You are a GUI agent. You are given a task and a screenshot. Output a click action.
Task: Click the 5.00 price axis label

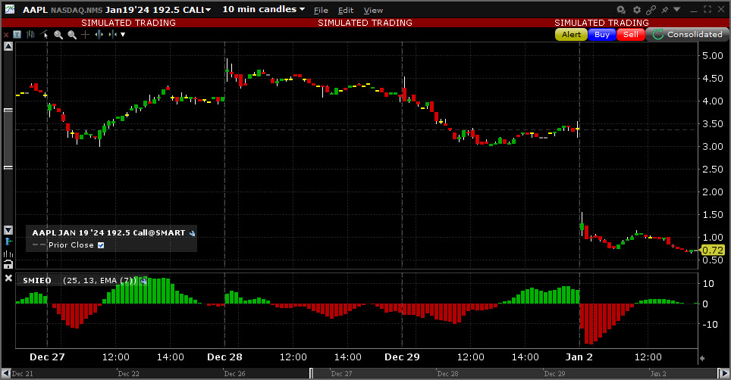click(x=712, y=56)
